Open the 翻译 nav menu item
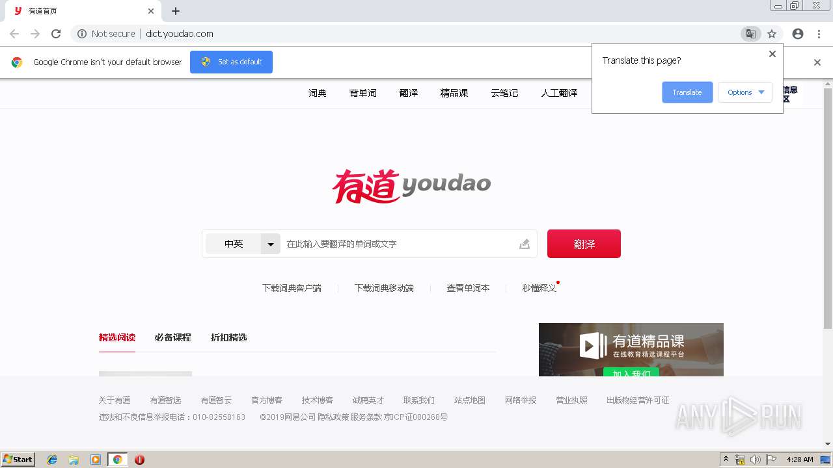This screenshot has height=468, width=833. pyautogui.click(x=409, y=93)
